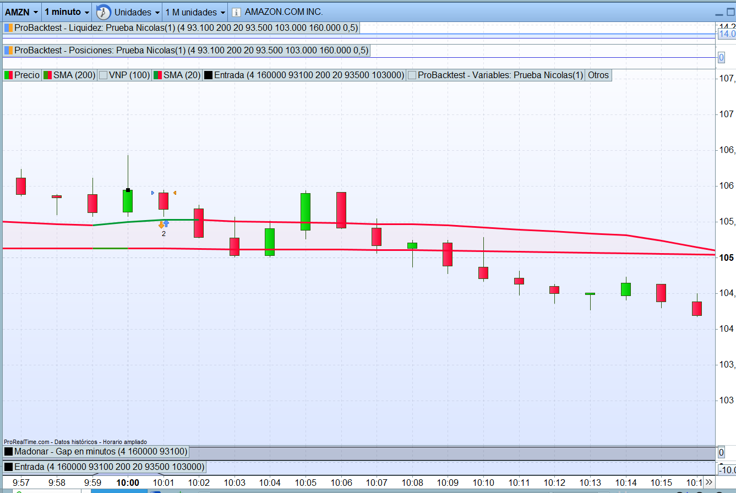Click the 10:05 time axis label
Screen dimensions: 736x493
tap(306, 483)
